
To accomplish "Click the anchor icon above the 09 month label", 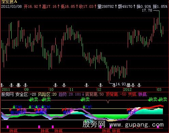I will pyautogui.click(x=26, y=85).
